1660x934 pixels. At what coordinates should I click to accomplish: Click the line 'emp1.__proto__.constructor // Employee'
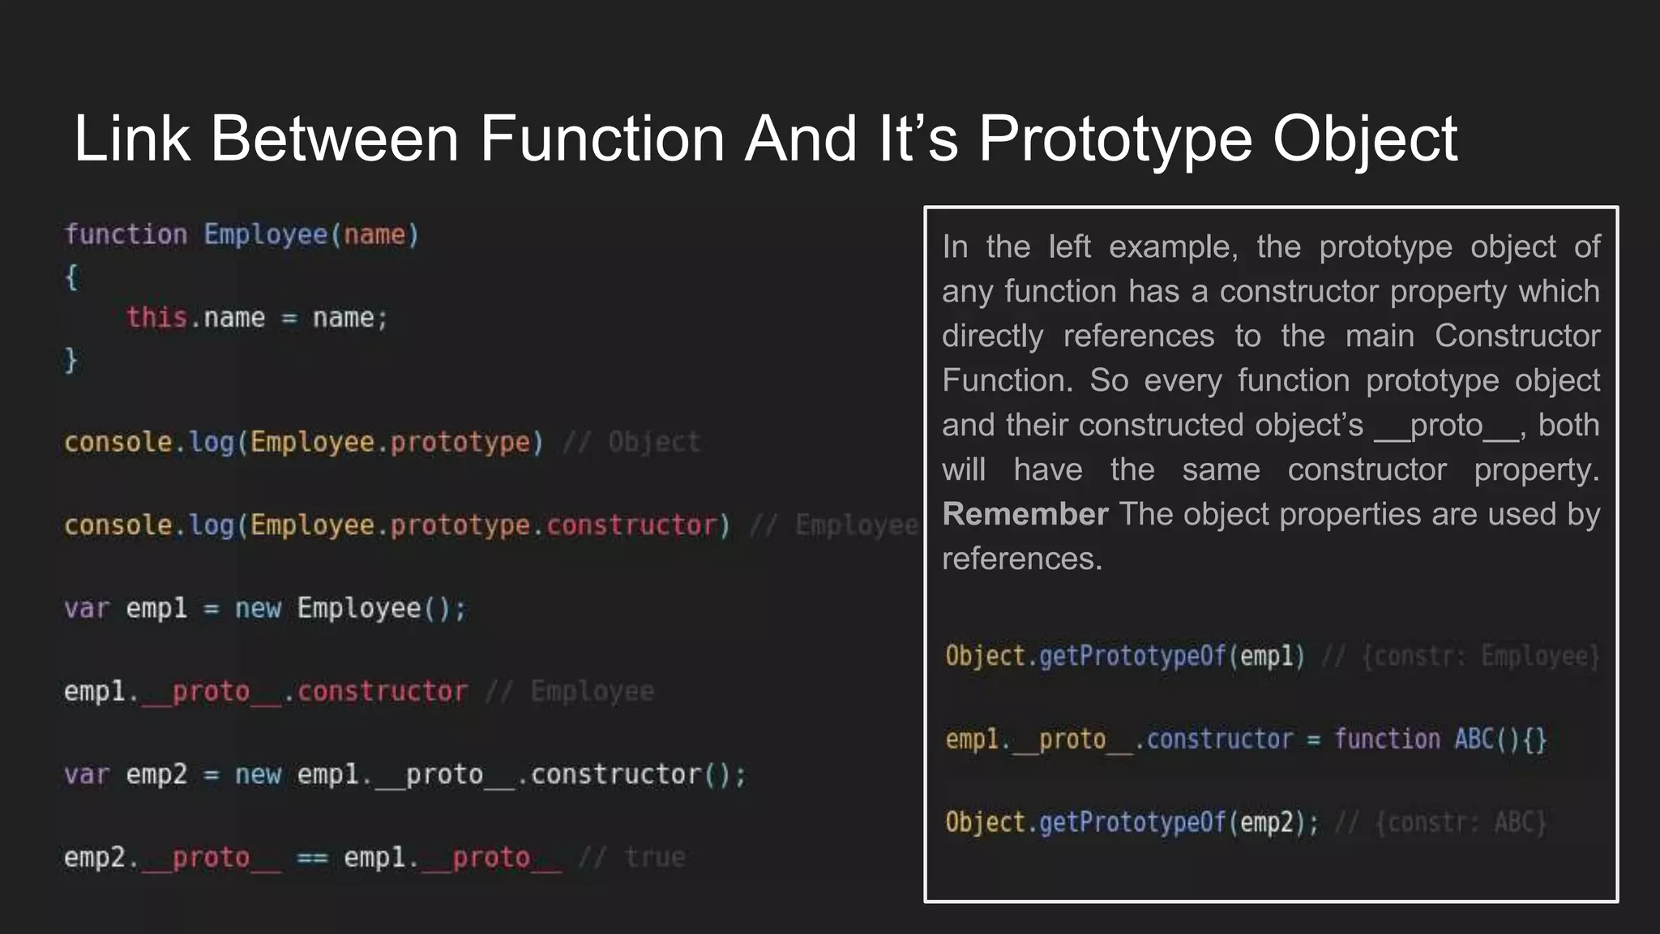click(359, 692)
